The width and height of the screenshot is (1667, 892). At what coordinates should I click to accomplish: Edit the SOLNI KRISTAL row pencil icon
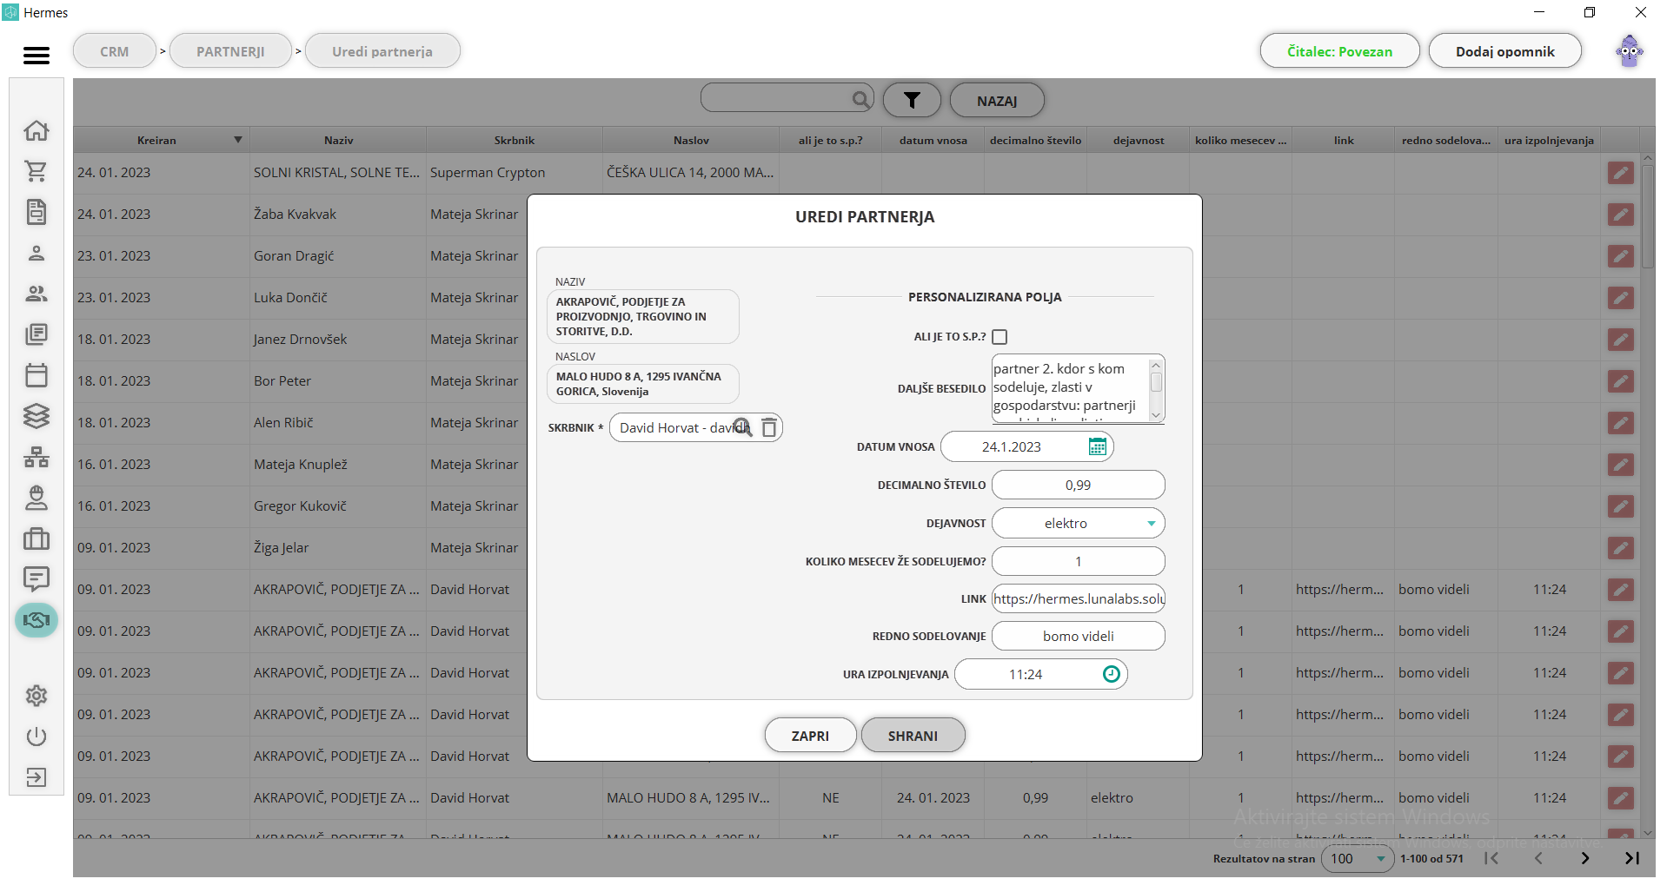coord(1620,173)
